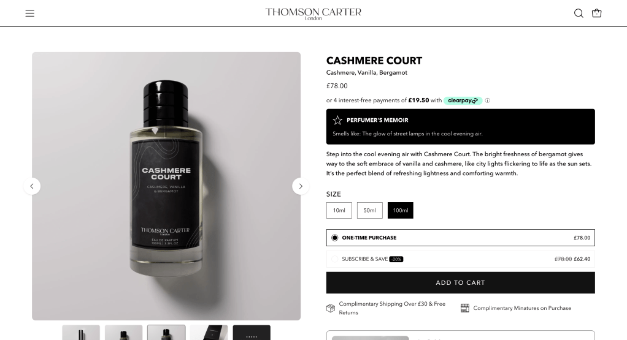Screen dimensions: 627x340
Task: Open the hamburger navigation menu
Action: 30,13
